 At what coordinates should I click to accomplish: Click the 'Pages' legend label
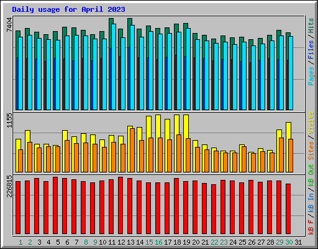click(311, 76)
